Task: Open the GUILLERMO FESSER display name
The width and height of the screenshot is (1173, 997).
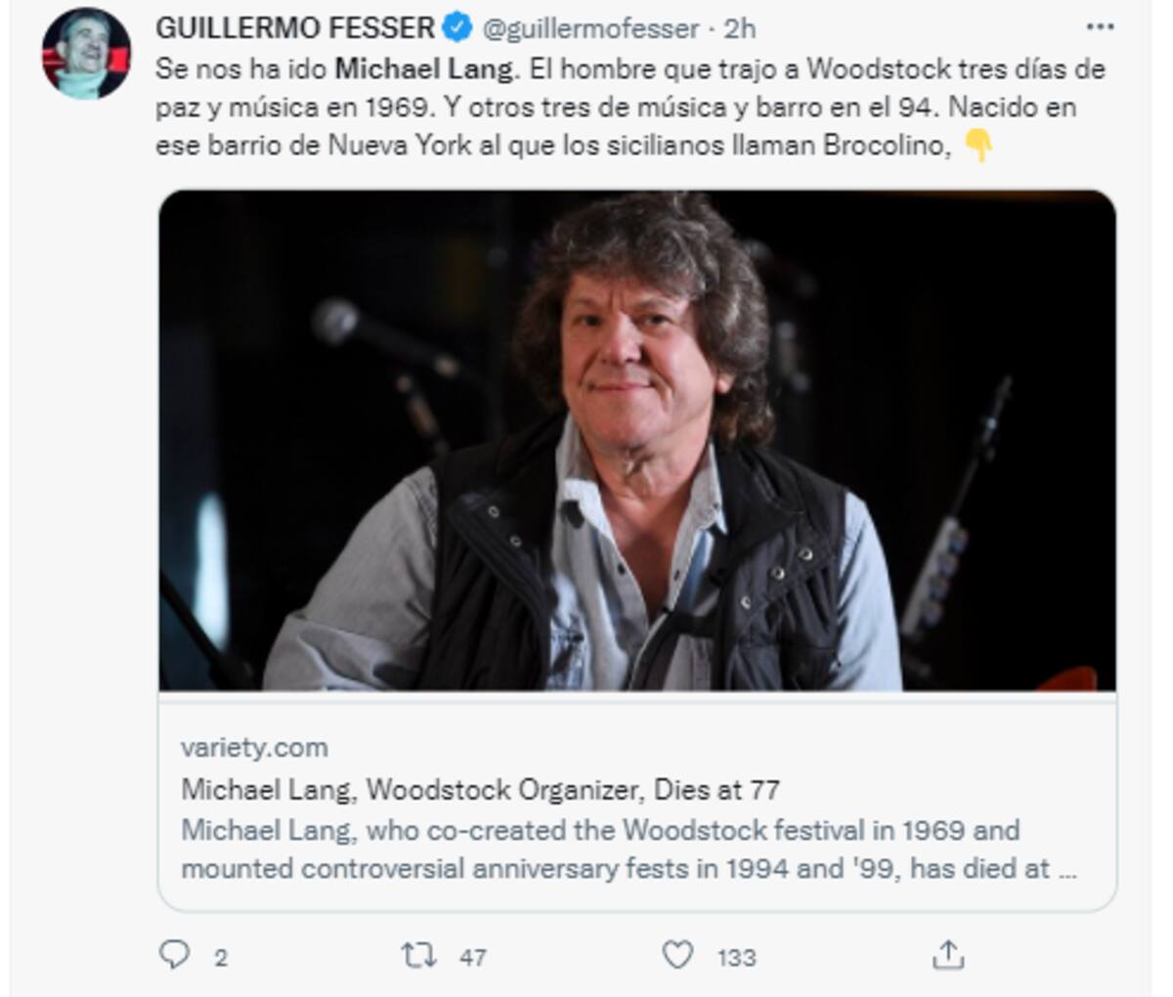Action: [x=294, y=28]
